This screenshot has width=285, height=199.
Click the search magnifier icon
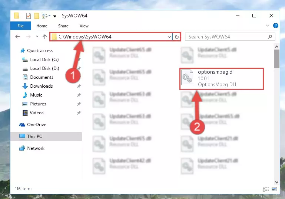click(270, 37)
